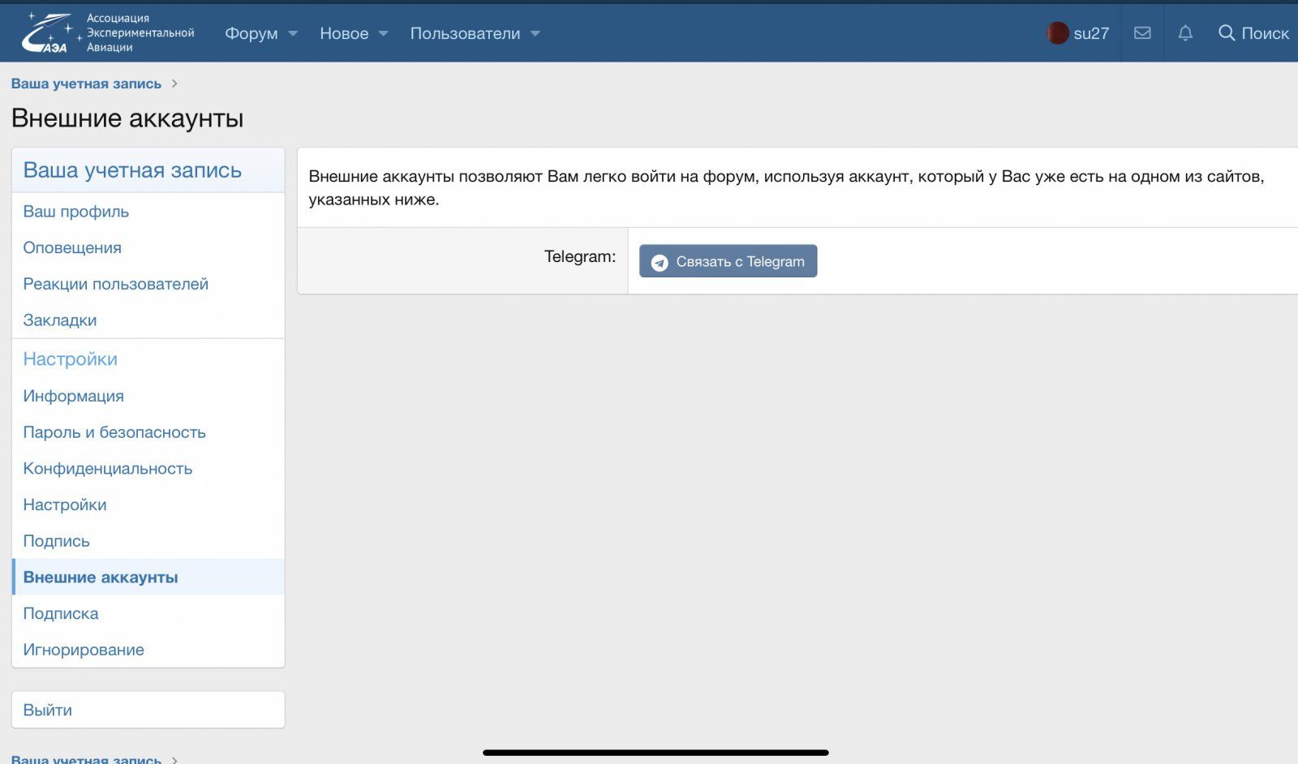Select Игнорирование in the sidebar
The height and width of the screenshot is (764, 1298).
84,650
